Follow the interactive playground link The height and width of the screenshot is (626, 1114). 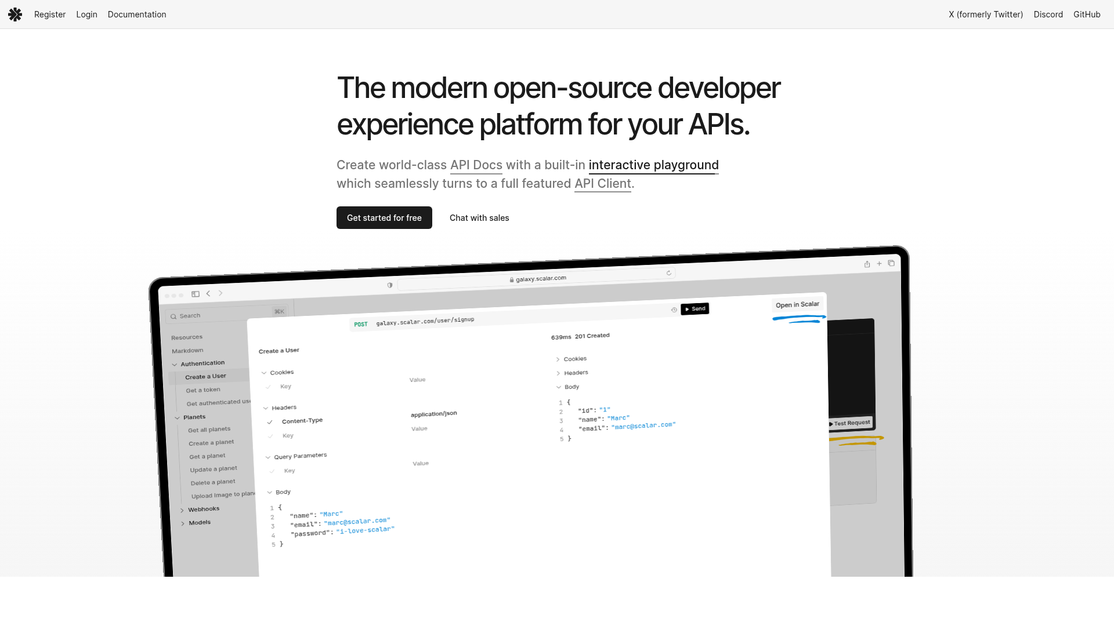coord(653,165)
